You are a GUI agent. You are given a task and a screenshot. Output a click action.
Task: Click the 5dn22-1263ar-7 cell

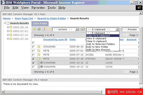[115, 59]
